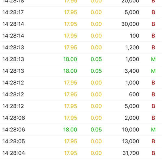Open the 1,200 volume trade at 14:28:13
Screen dimensions: 162x162
81,48
